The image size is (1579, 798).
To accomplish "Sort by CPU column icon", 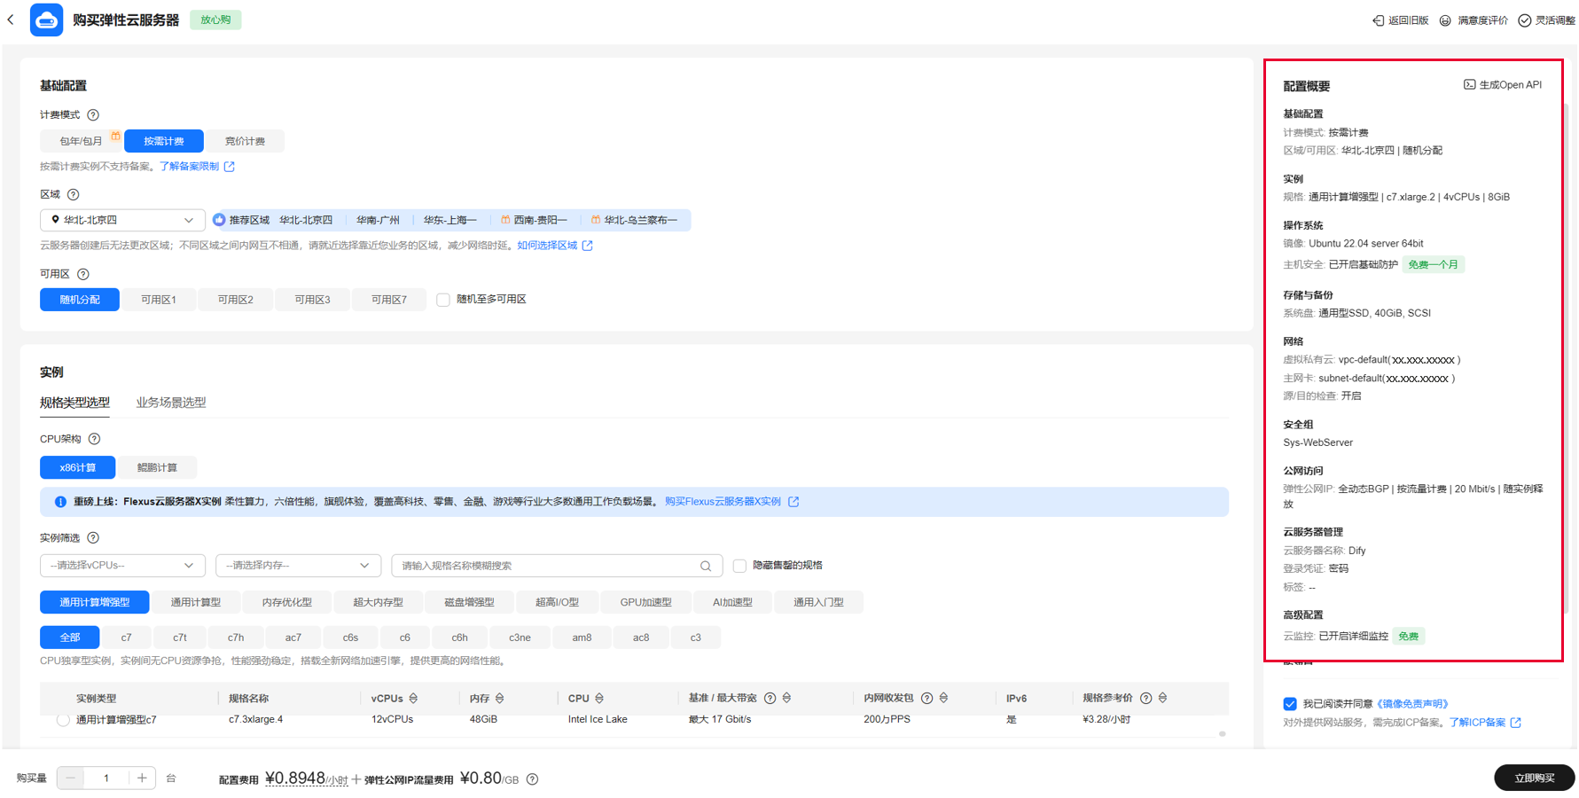I will point(599,699).
